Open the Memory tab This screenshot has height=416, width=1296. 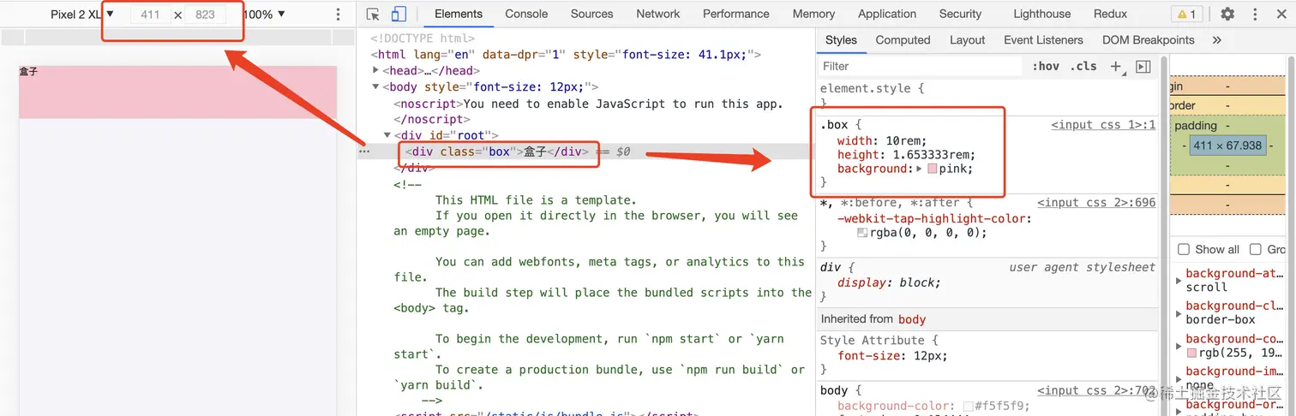(813, 14)
